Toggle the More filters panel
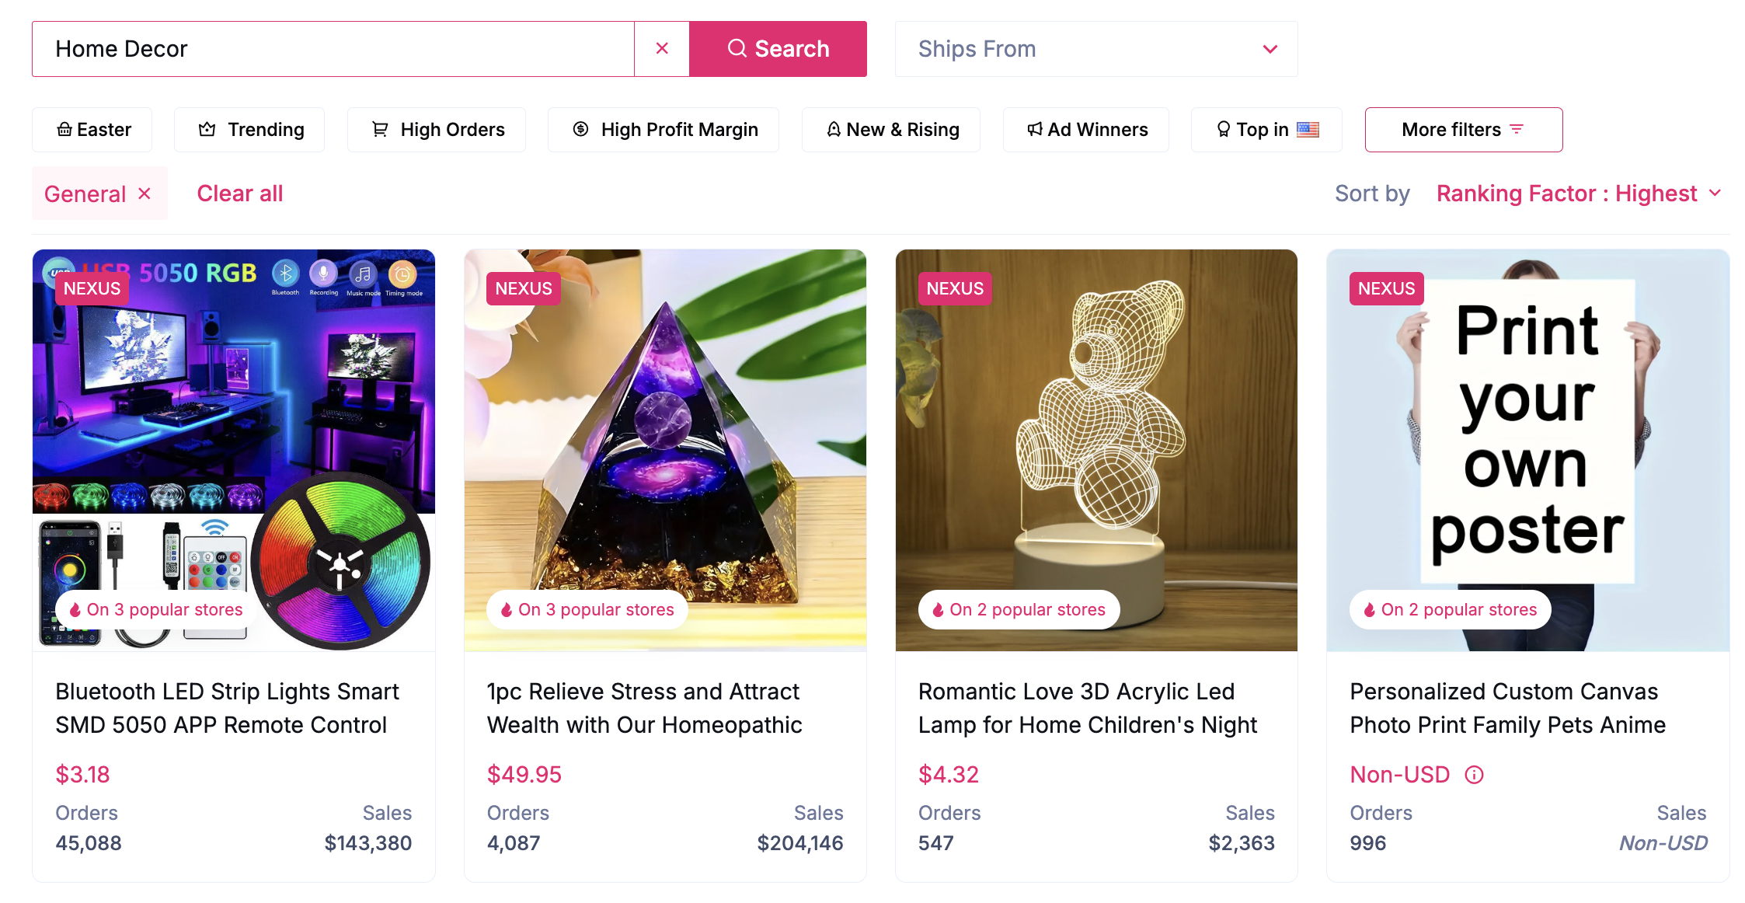The height and width of the screenshot is (903, 1745). 1463,129
